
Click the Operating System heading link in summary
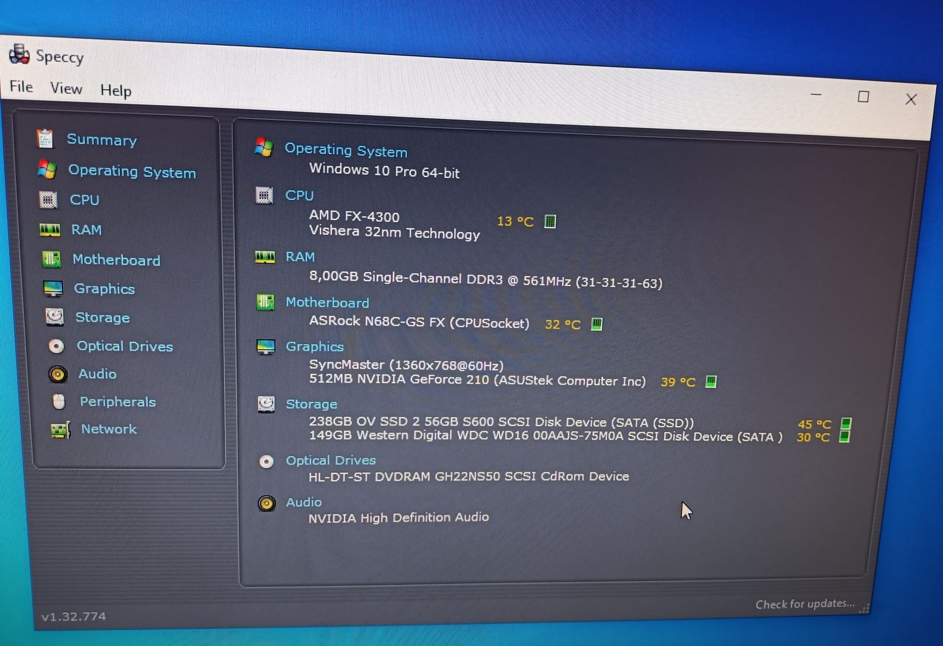point(346,150)
